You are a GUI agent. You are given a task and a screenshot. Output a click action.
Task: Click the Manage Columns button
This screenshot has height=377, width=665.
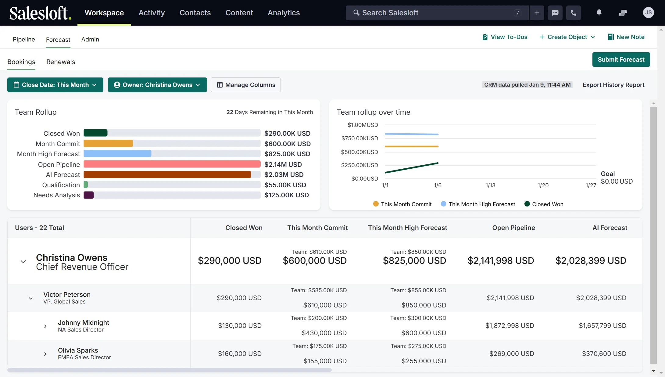click(246, 85)
